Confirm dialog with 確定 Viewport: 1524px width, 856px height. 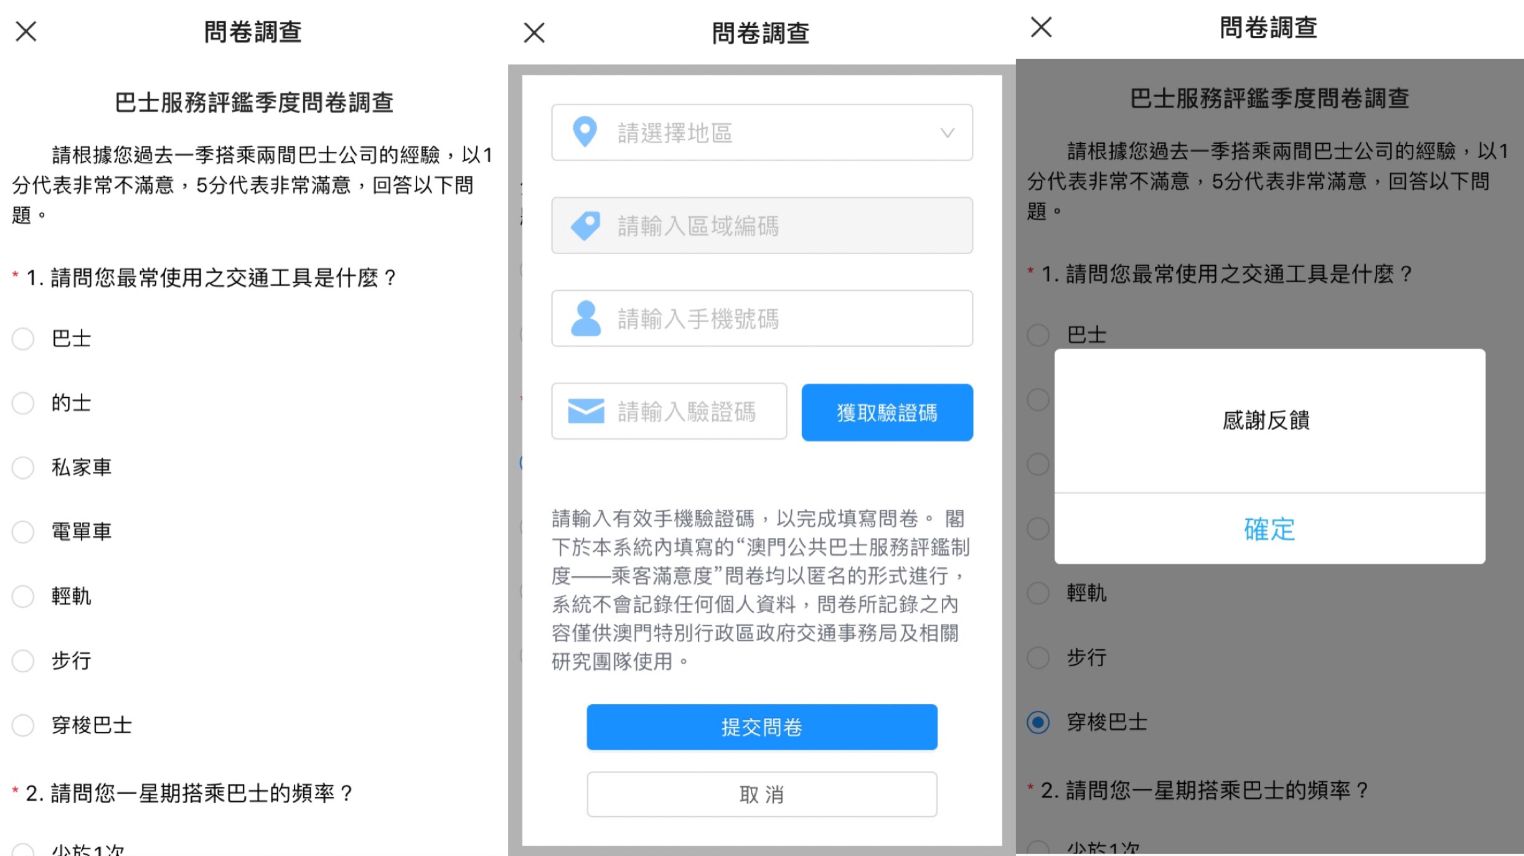(1269, 529)
